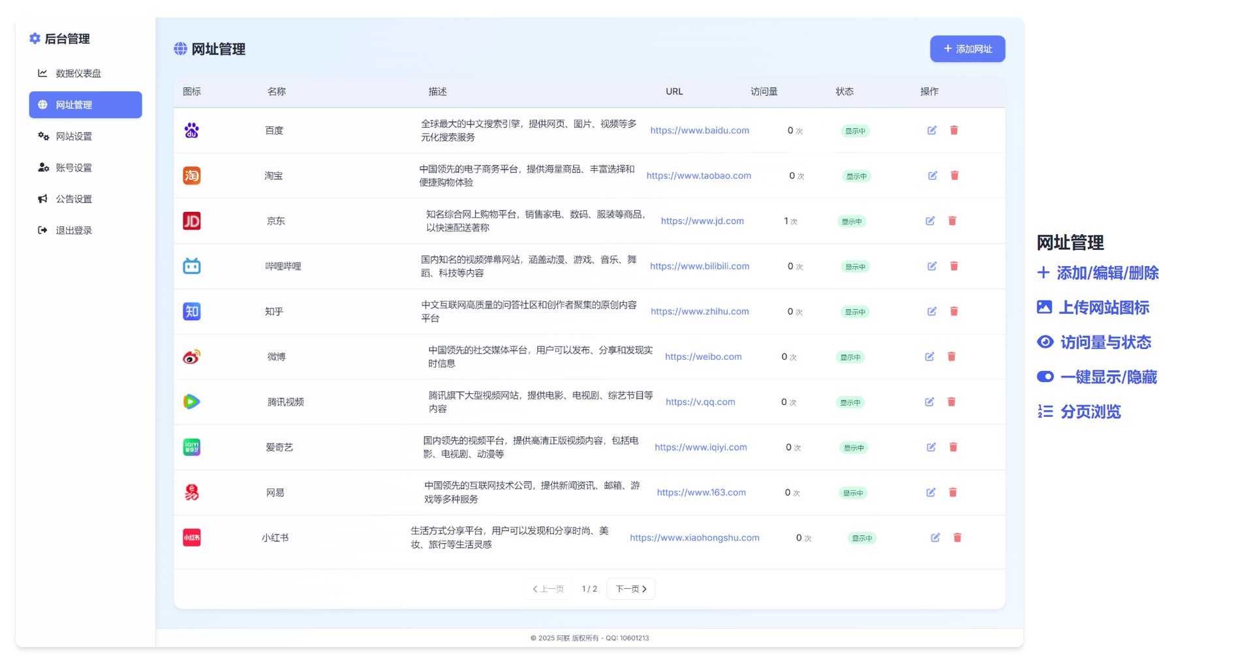Open the https://www.bilibili.com link
The width and height of the screenshot is (1253, 660).
click(699, 266)
